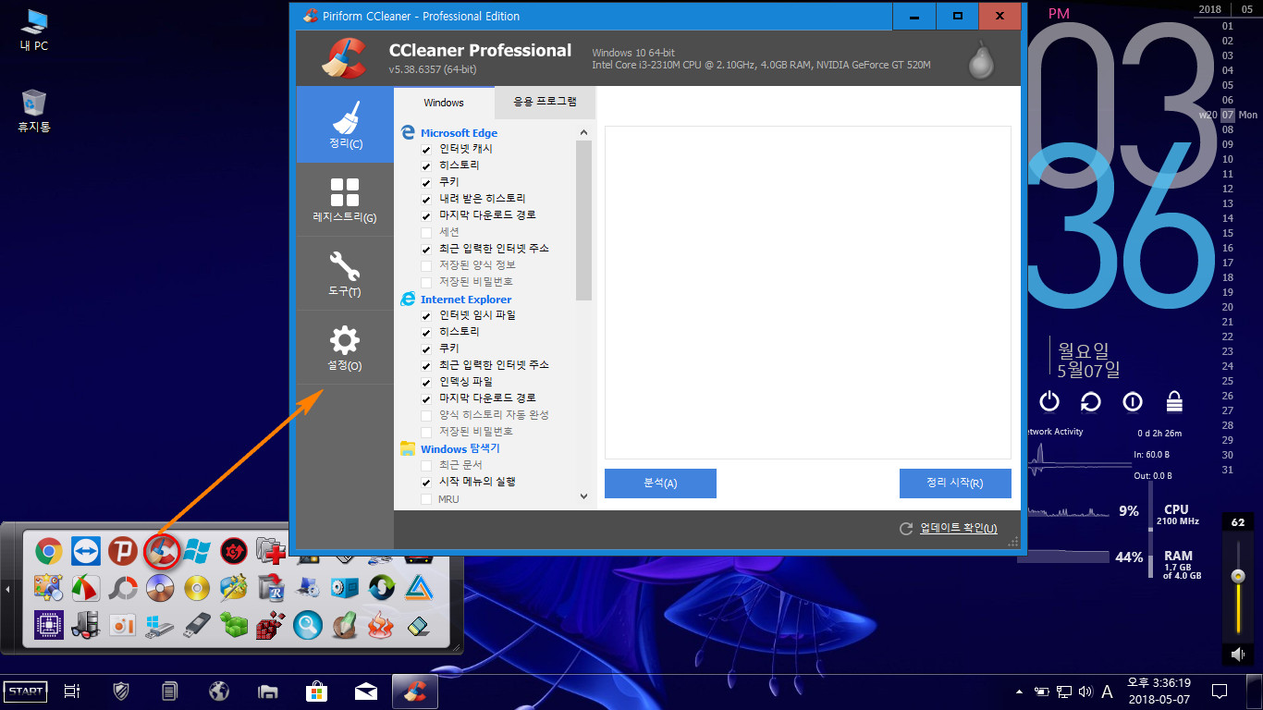The height and width of the screenshot is (710, 1263).
Task: Click the cleaner list scroll-down arrow
Action: [x=583, y=496]
